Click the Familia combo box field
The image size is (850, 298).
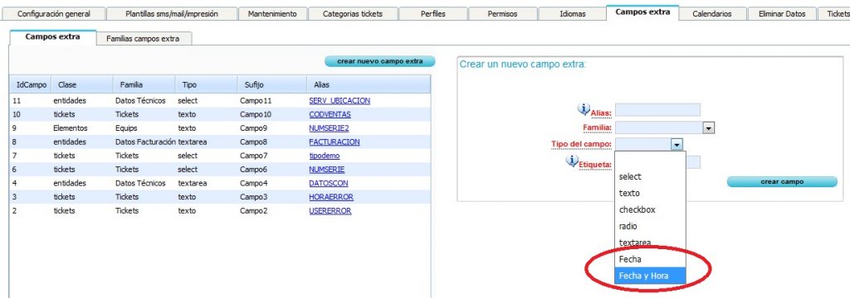coord(659,127)
